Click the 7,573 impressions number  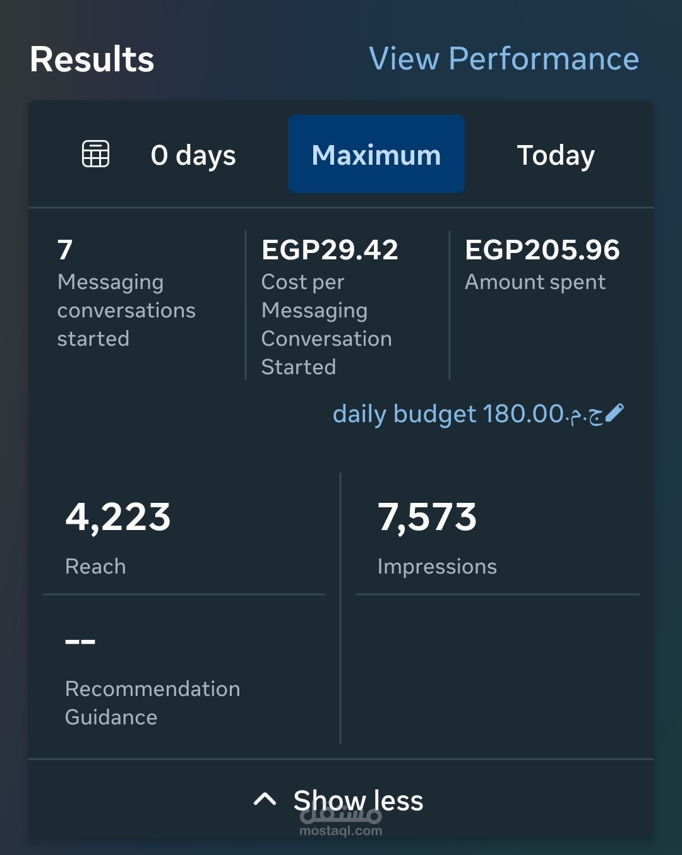427,517
